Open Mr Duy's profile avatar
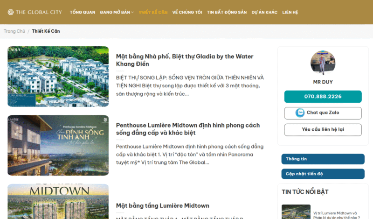Screen dimensions: 373x219 pos(323,63)
